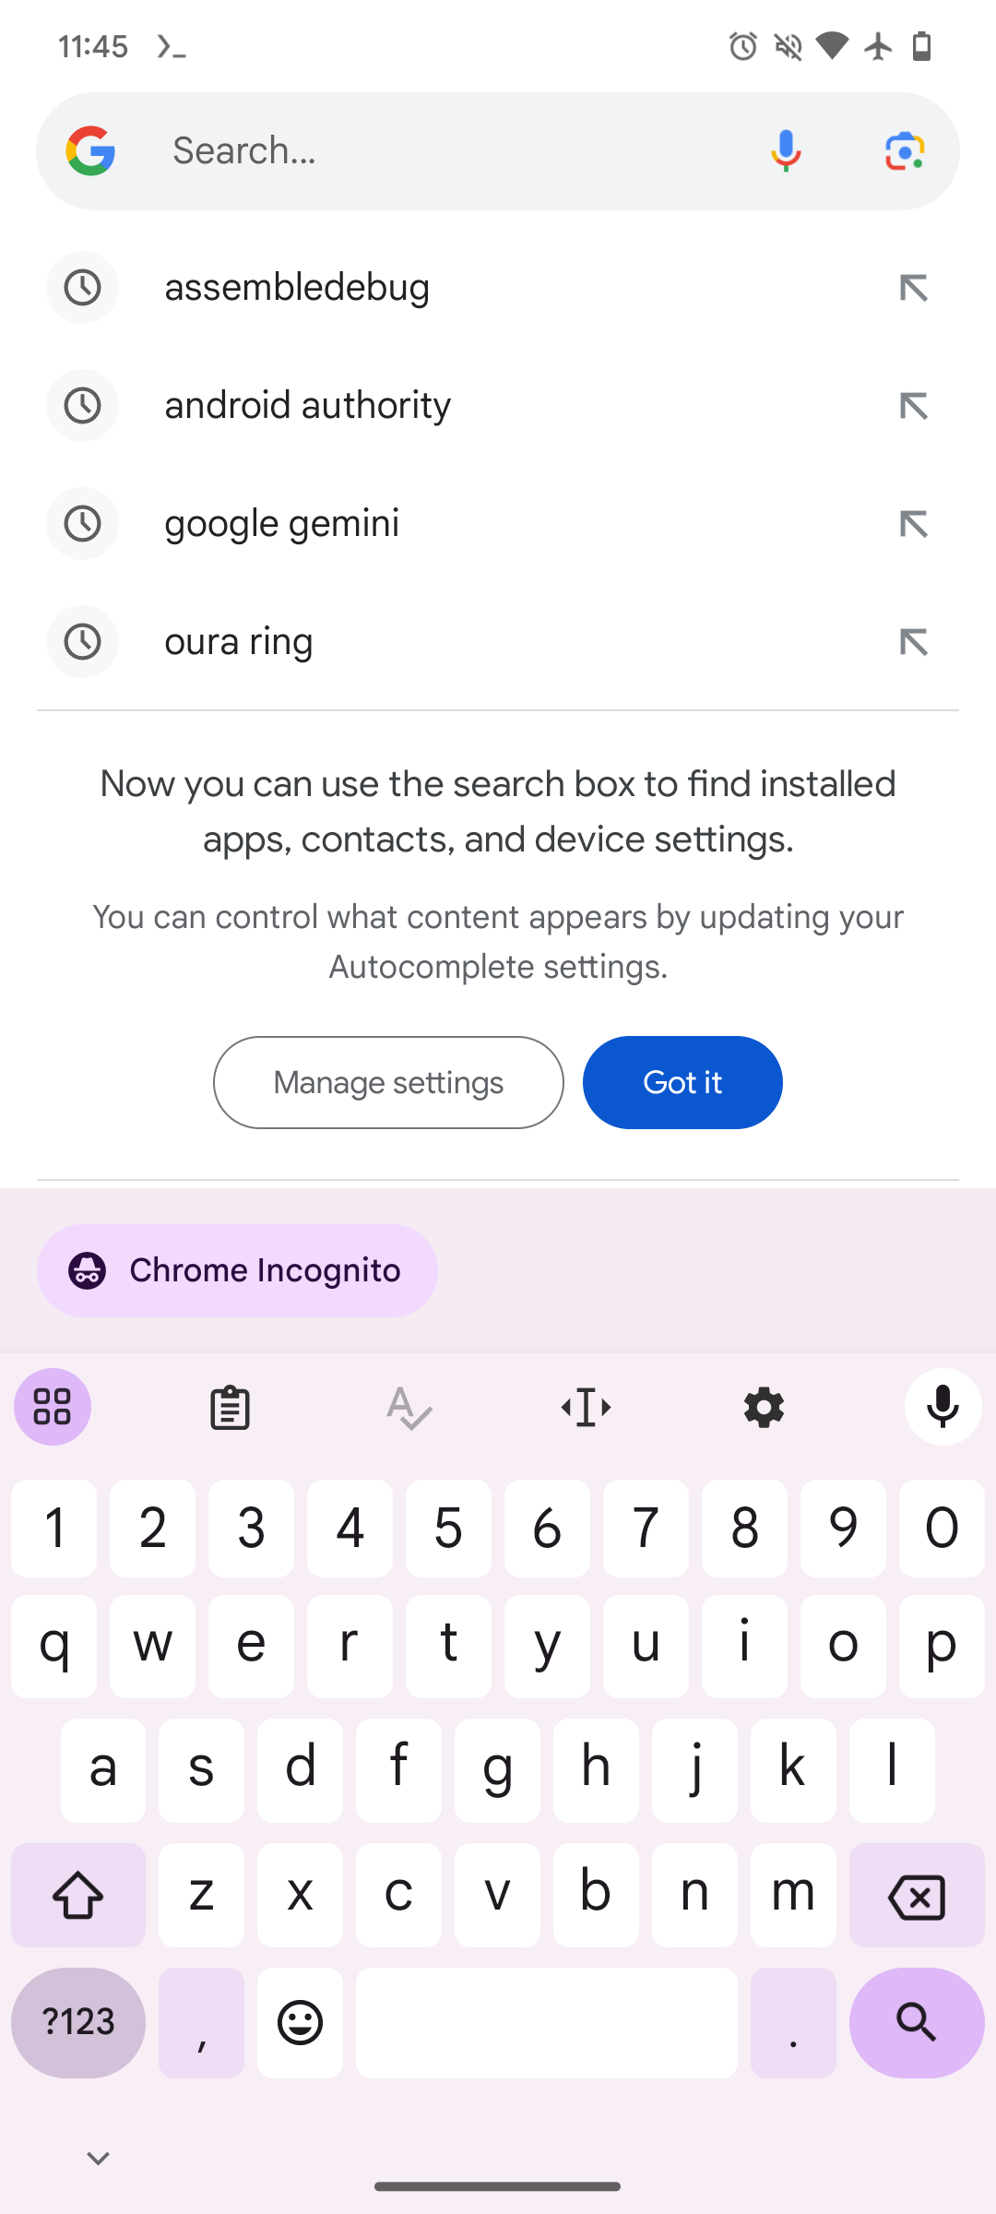Image resolution: width=996 pixels, height=2214 pixels.
Task: Click the Manage settings button
Action: [x=388, y=1082]
